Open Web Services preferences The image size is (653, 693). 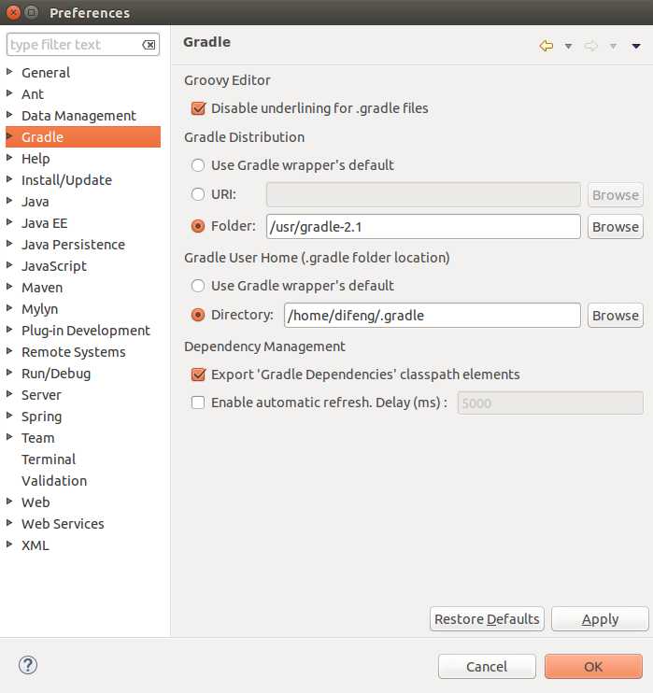(63, 524)
